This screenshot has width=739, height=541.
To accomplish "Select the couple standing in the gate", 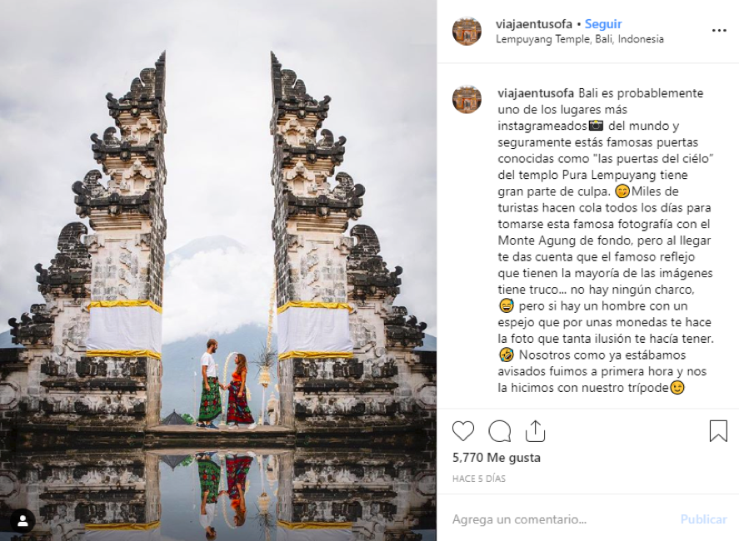I will (x=227, y=384).
